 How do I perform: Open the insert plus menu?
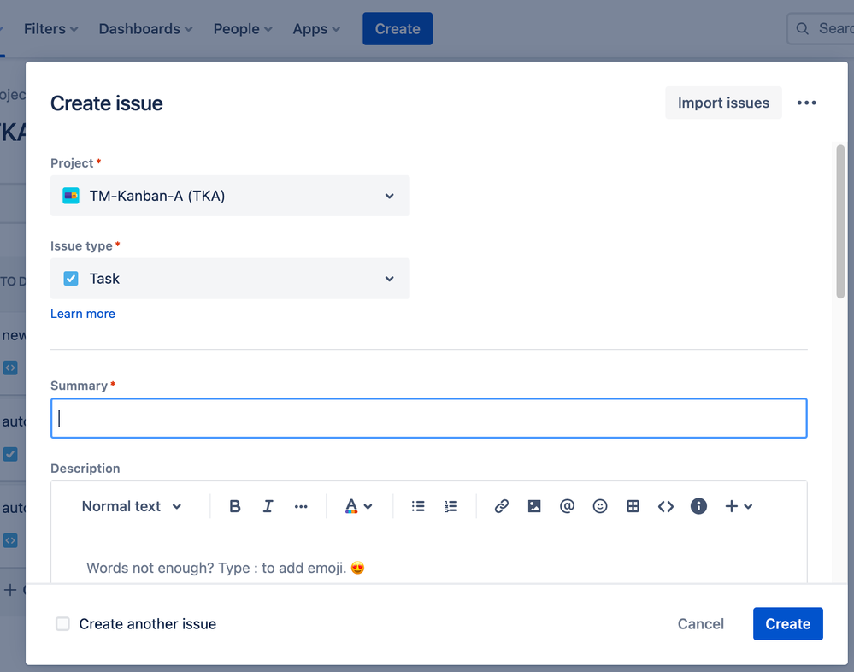point(739,506)
